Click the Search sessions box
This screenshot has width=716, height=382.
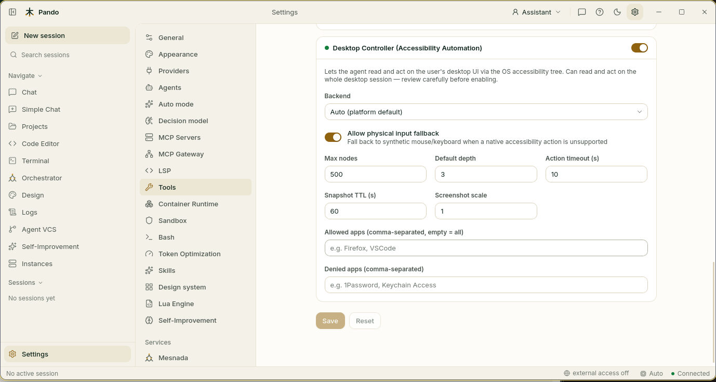68,55
